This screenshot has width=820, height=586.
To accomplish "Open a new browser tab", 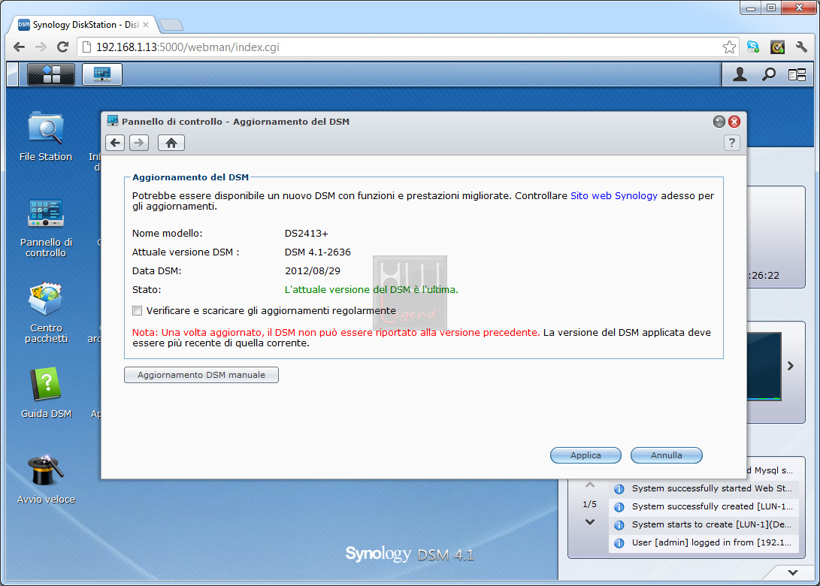I will 171,25.
